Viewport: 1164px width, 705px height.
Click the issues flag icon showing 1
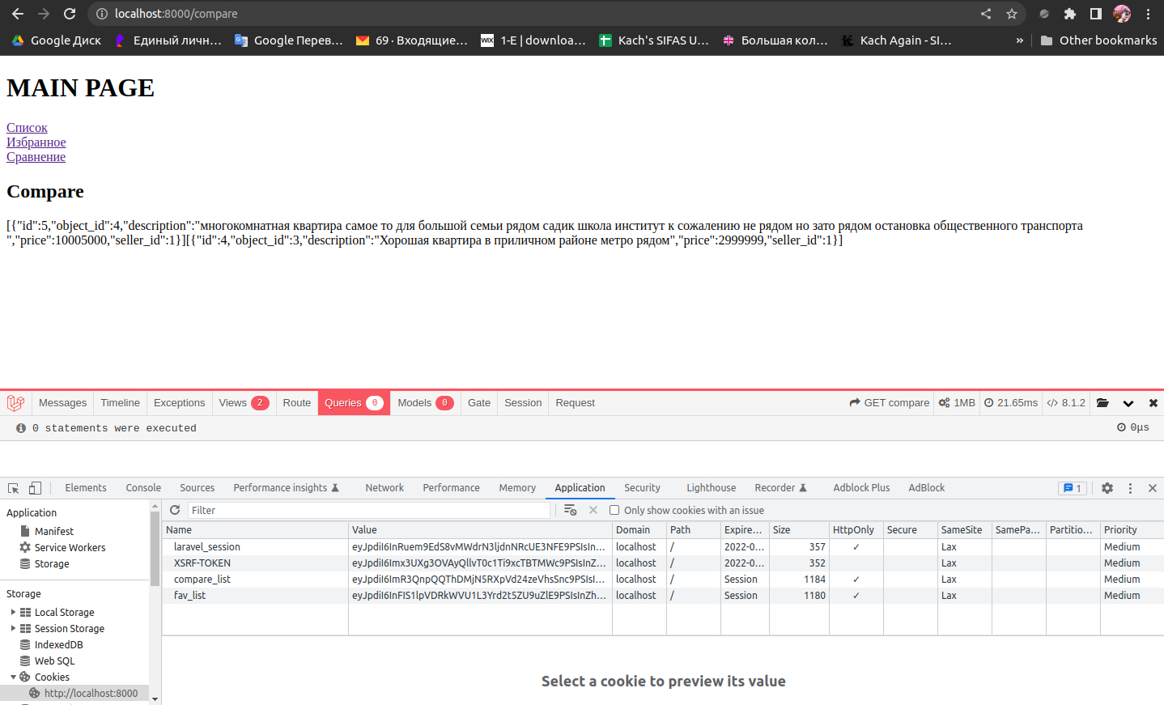tap(1073, 487)
